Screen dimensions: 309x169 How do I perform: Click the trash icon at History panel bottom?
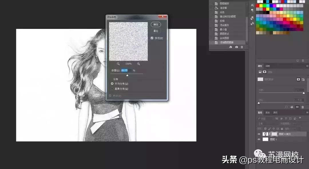(x=242, y=47)
